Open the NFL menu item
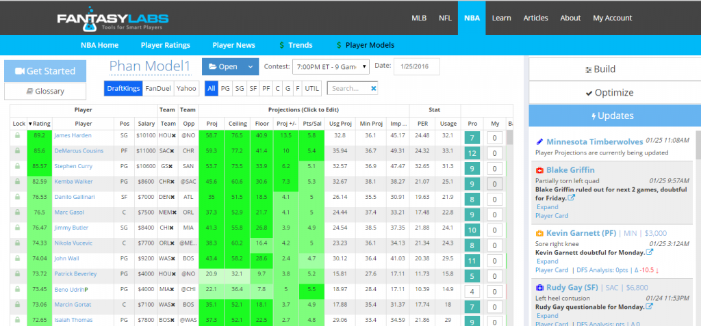 point(445,18)
